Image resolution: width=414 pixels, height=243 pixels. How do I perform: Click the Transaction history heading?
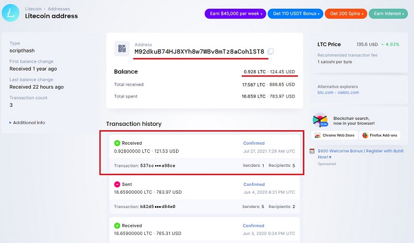(134, 124)
